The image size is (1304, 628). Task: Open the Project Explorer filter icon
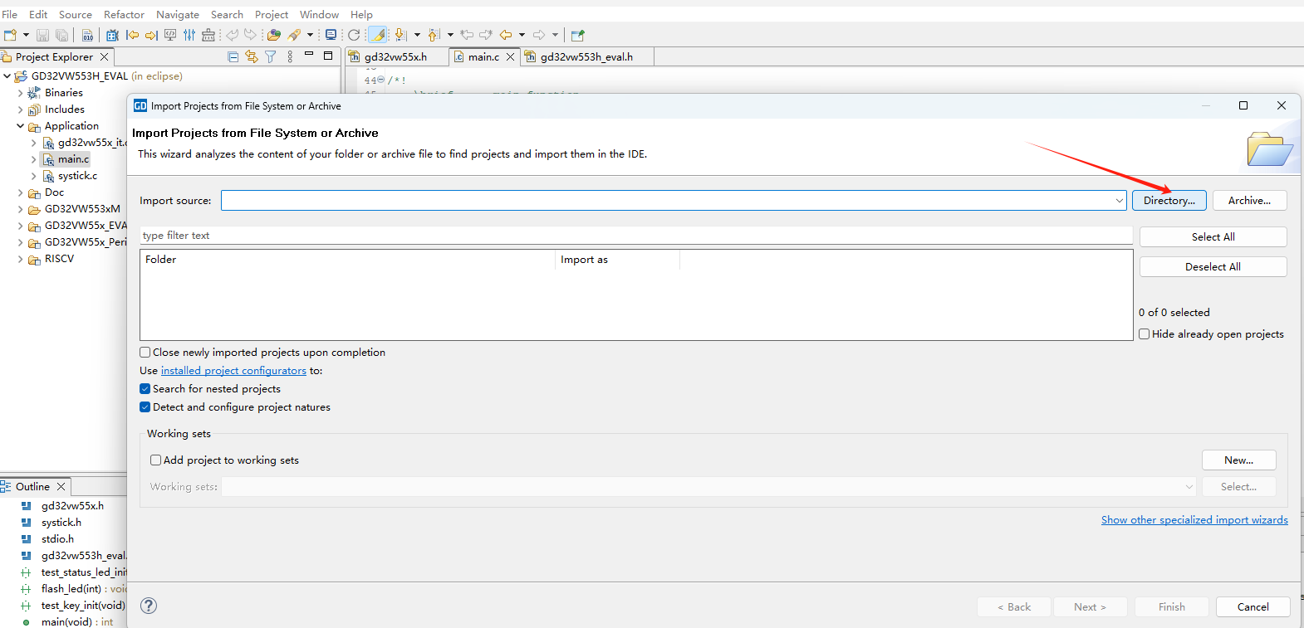pyautogui.click(x=271, y=56)
